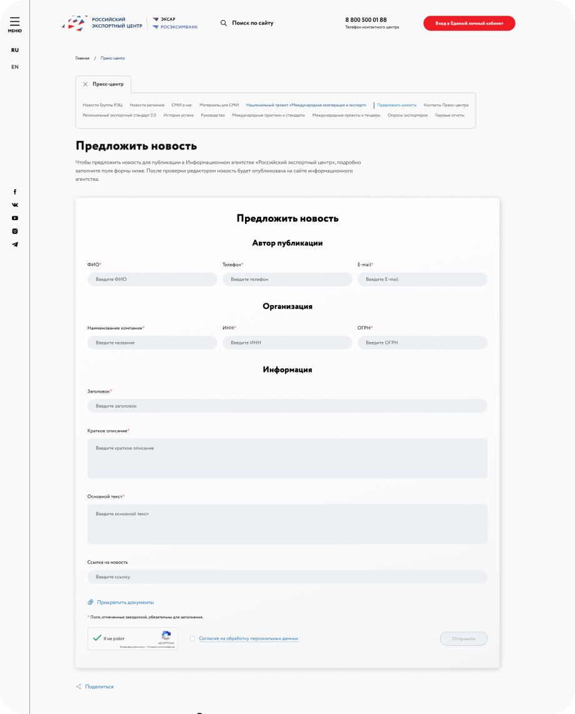Click the share icon near Поделиться
This screenshot has height=714, width=575.
pos(79,686)
